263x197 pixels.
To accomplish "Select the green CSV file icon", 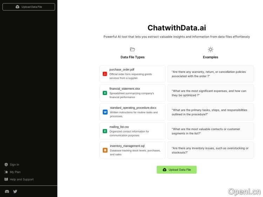I will [x=104, y=131].
